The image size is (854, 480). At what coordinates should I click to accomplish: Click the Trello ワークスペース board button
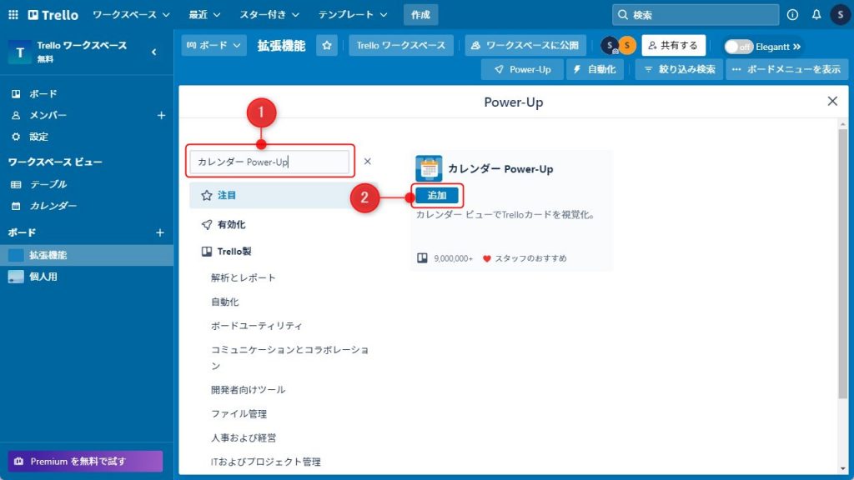pos(401,46)
